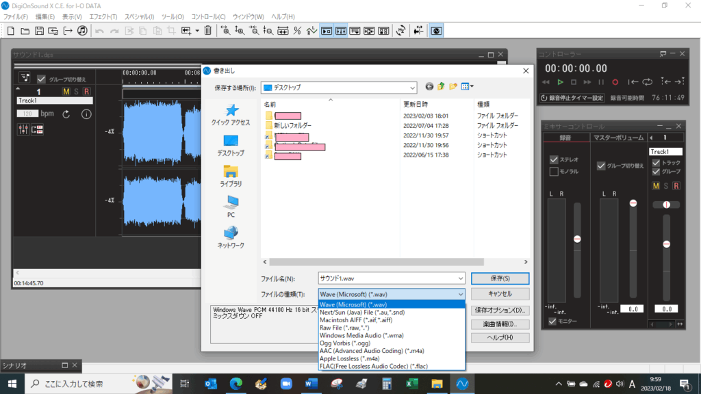Click the キャンセル button

tap(500, 294)
